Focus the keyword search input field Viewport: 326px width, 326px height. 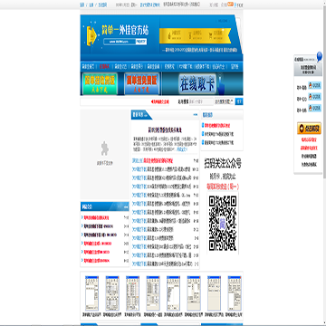201,101
